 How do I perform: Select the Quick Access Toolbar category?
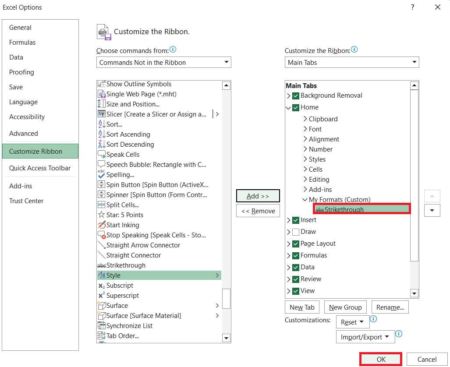coord(40,168)
